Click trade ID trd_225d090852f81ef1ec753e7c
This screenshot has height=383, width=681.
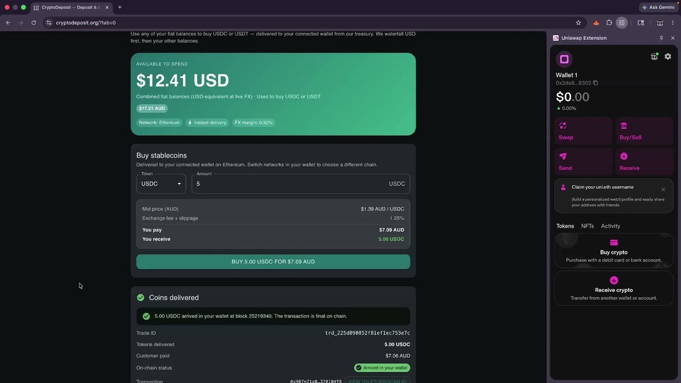(368, 333)
